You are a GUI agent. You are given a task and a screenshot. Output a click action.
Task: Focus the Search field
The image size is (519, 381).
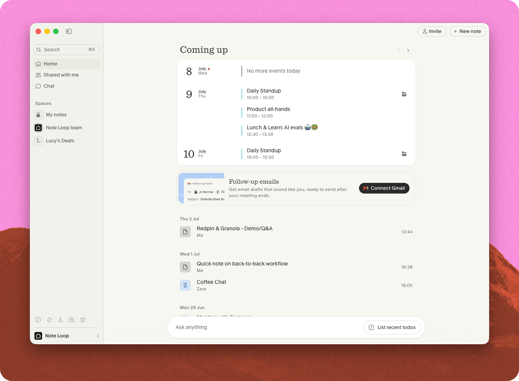[x=67, y=50]
